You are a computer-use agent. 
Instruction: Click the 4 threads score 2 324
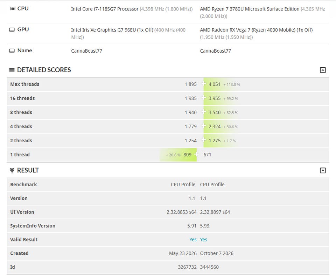(215, 127)
